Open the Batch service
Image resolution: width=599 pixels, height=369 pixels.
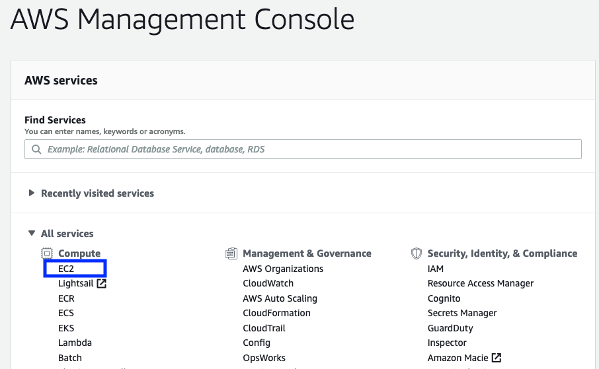tap(70, 358)
